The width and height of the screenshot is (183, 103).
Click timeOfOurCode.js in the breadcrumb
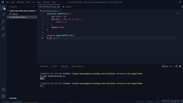click(x=50, y=11)
